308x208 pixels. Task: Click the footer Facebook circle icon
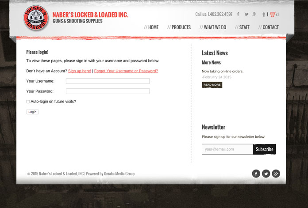tap(256, 174)
